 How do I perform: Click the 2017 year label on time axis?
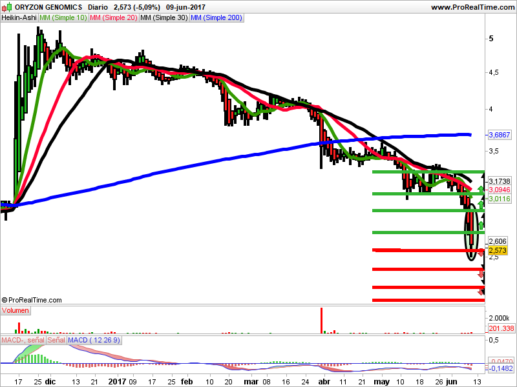(118, 382)
